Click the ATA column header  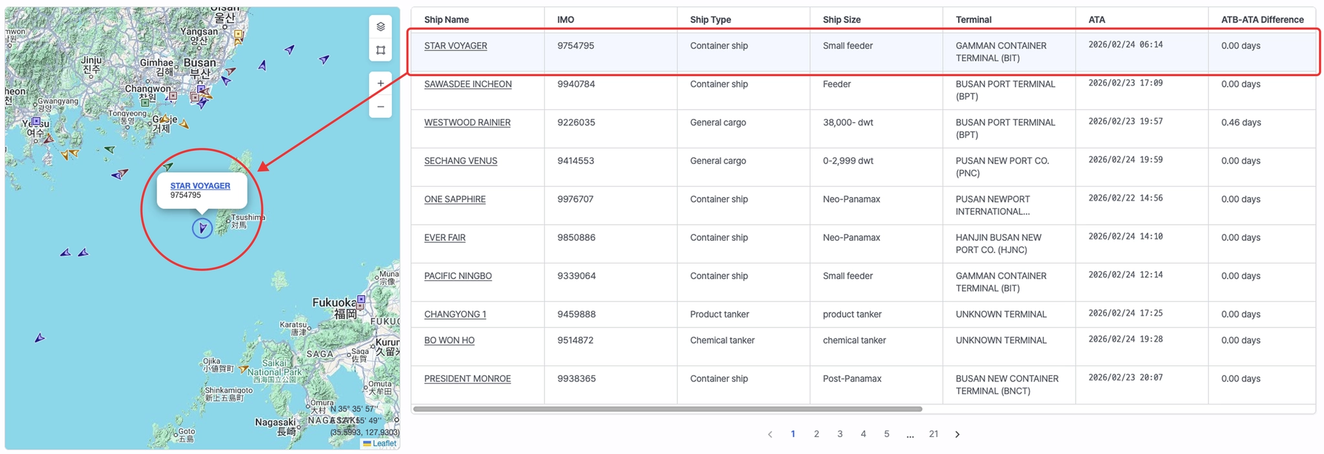[x=1097, y=20]
